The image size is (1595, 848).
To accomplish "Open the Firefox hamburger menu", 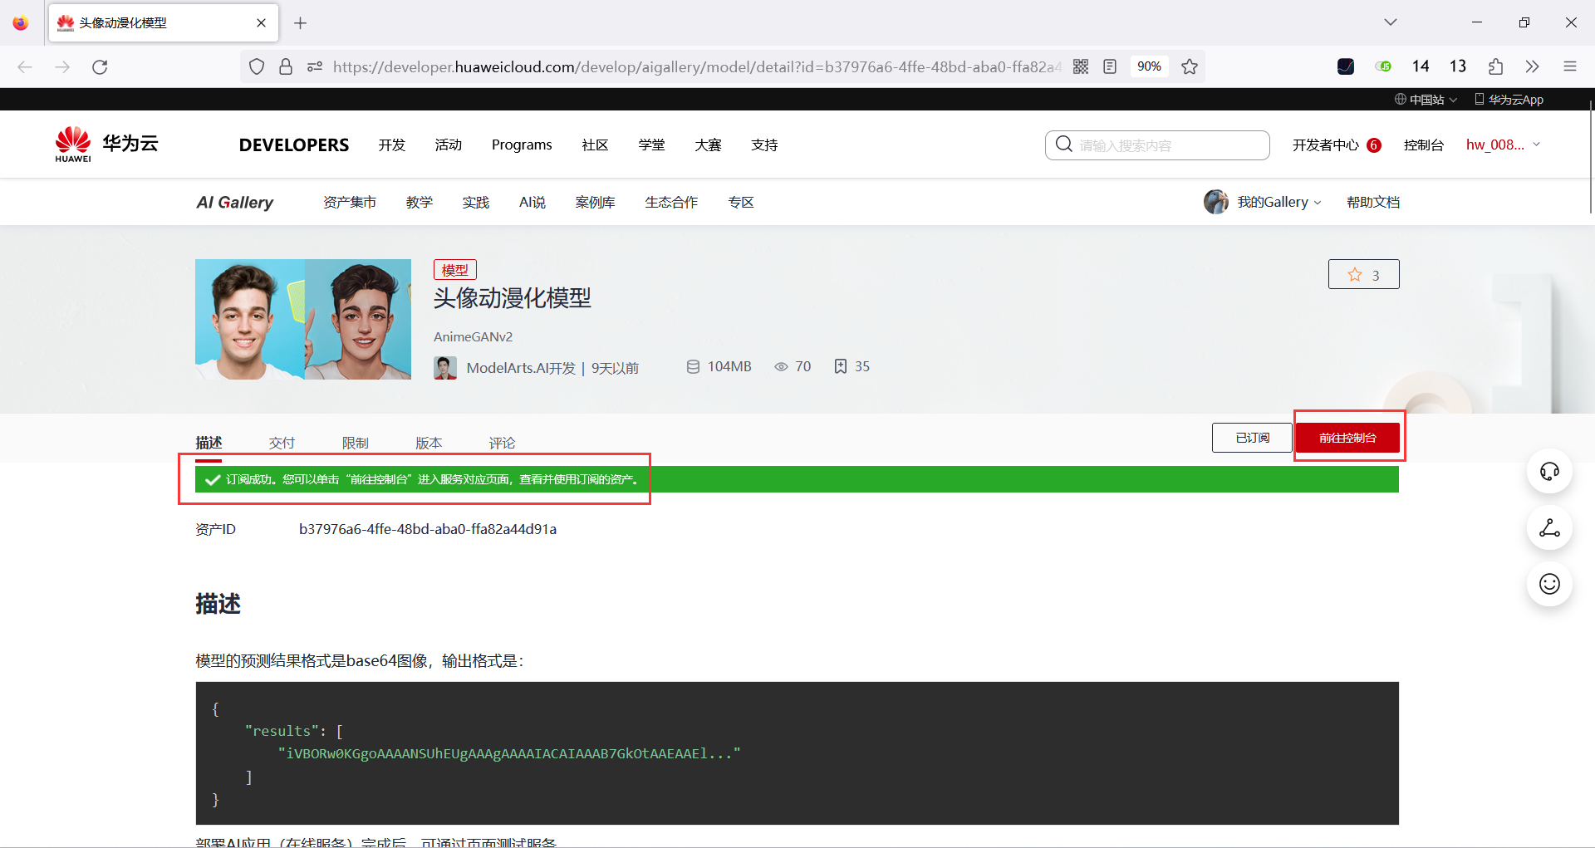I will 1570,66.
